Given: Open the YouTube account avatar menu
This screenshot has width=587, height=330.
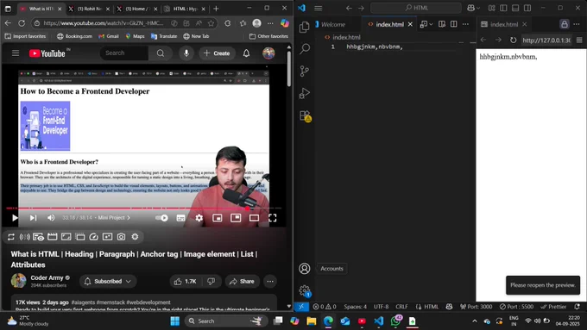Looking at the screenshot, I should pyautogui.click(x=268, y=53).
